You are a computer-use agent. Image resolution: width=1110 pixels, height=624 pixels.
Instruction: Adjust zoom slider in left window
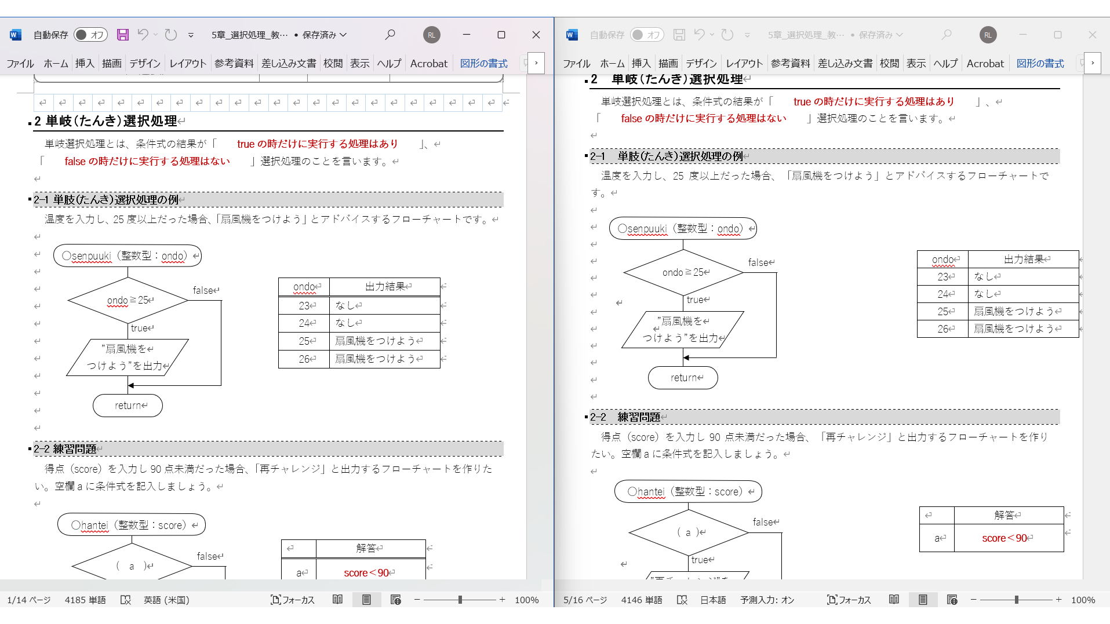point(460,600)
